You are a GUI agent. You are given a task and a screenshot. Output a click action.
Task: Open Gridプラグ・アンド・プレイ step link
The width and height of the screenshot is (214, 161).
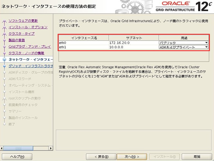tap(30, 47)
